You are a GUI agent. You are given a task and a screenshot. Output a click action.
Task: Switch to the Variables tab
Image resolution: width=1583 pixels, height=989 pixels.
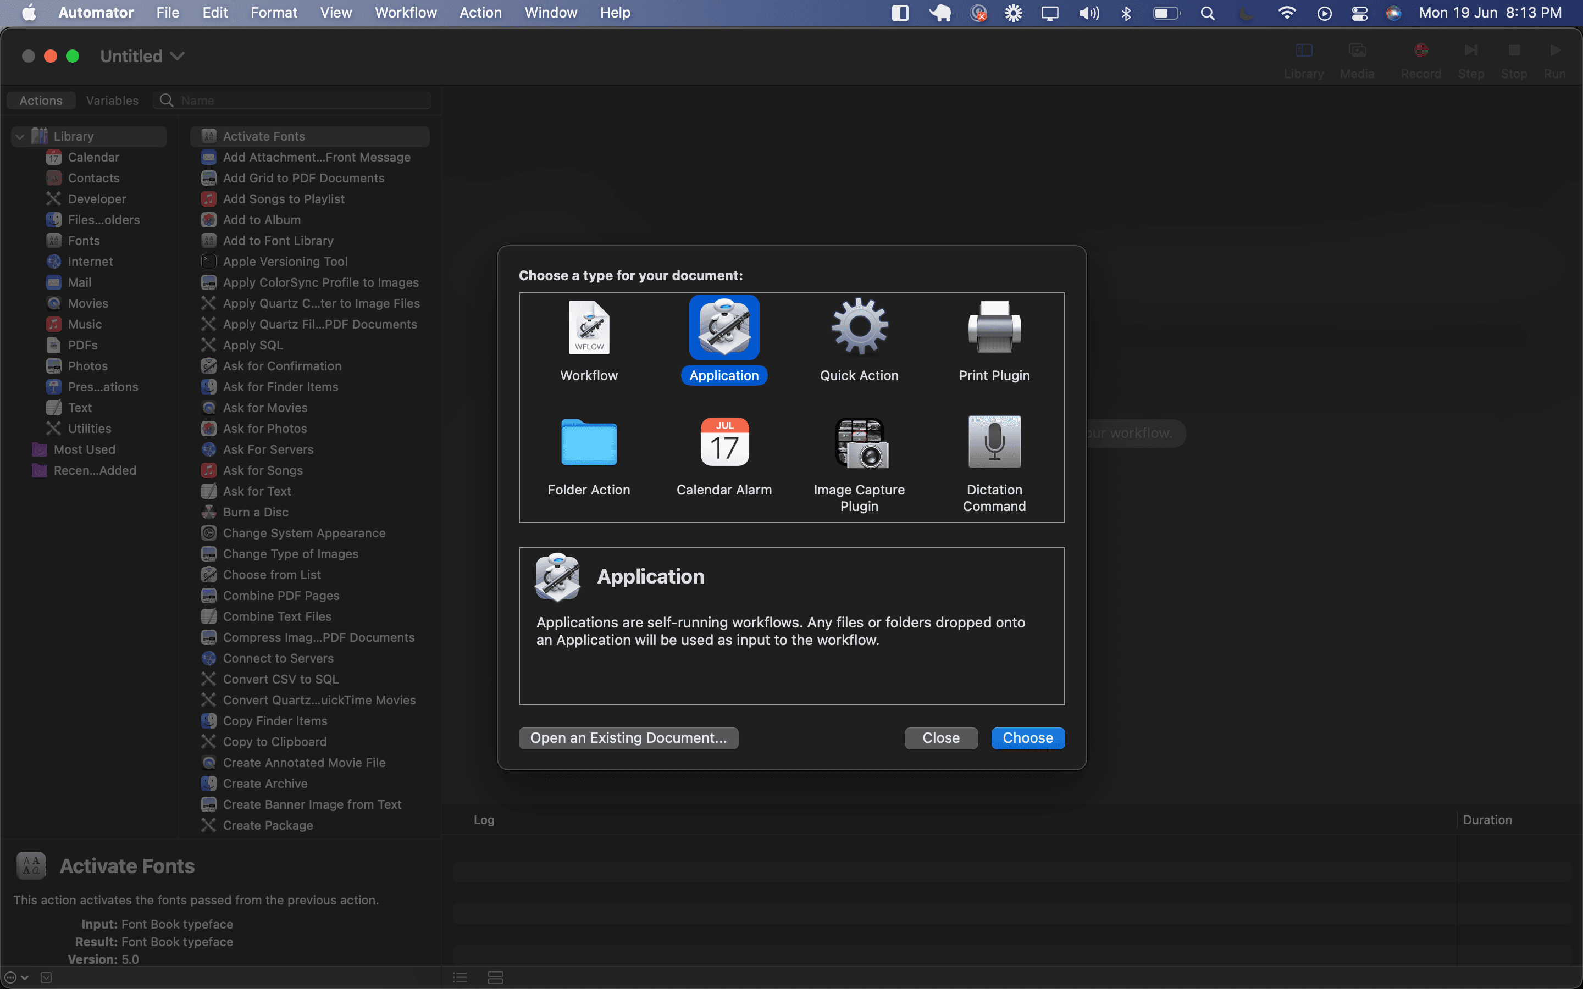112,101
